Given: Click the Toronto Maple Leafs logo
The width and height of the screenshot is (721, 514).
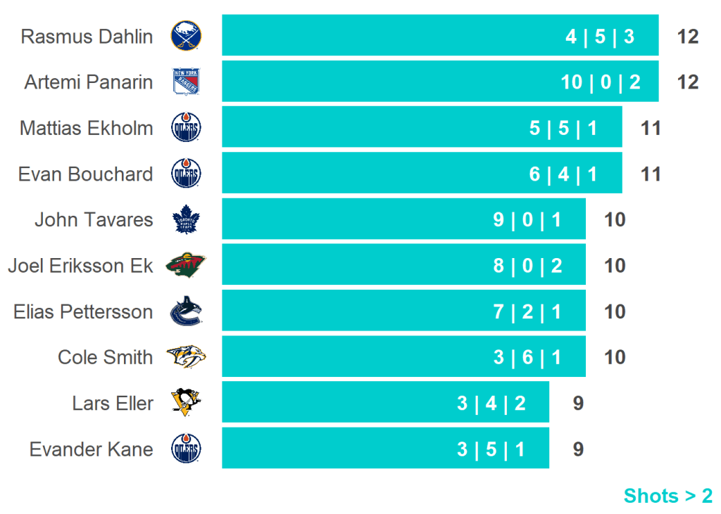Looking at the screenshot, I should (186, 219).
